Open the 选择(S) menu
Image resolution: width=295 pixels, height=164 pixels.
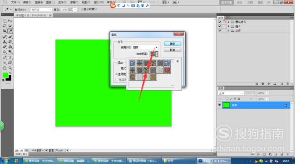tap(62, 2)
